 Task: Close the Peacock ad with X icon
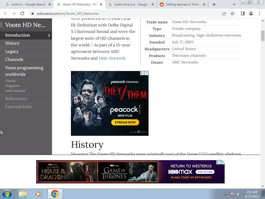point(146,73)
